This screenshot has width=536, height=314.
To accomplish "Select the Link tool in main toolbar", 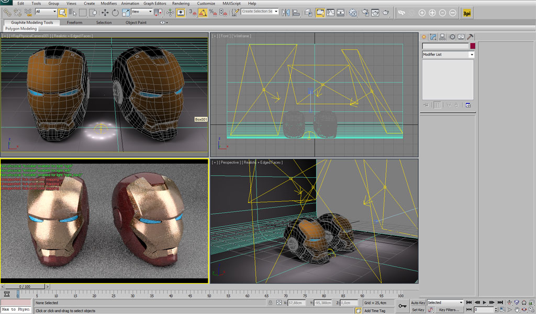I will tap(7, 13).
